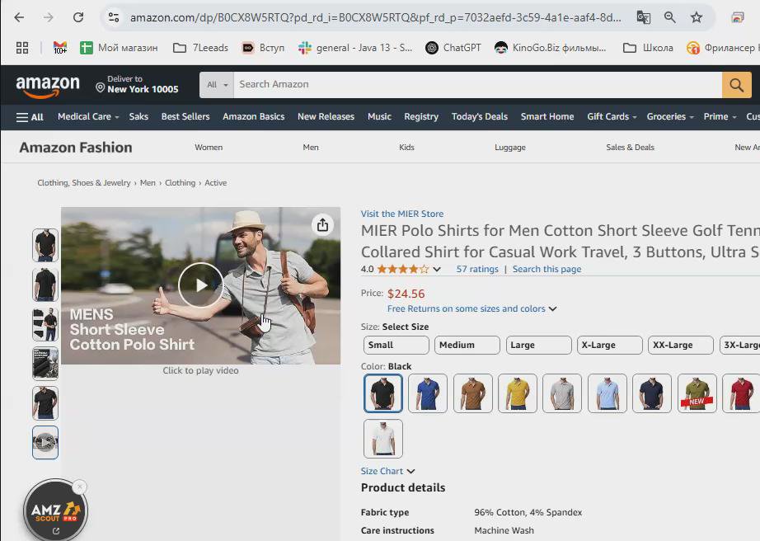Open Music in the nav bar
This screenshot has height=541, width=760.
click(x=379, y=117)
